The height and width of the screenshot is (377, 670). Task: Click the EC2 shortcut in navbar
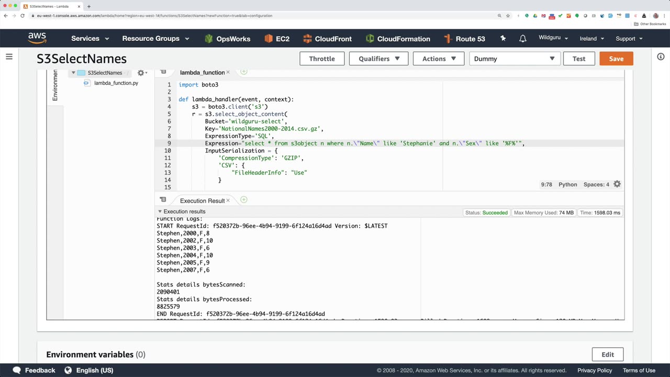point(277,39)
